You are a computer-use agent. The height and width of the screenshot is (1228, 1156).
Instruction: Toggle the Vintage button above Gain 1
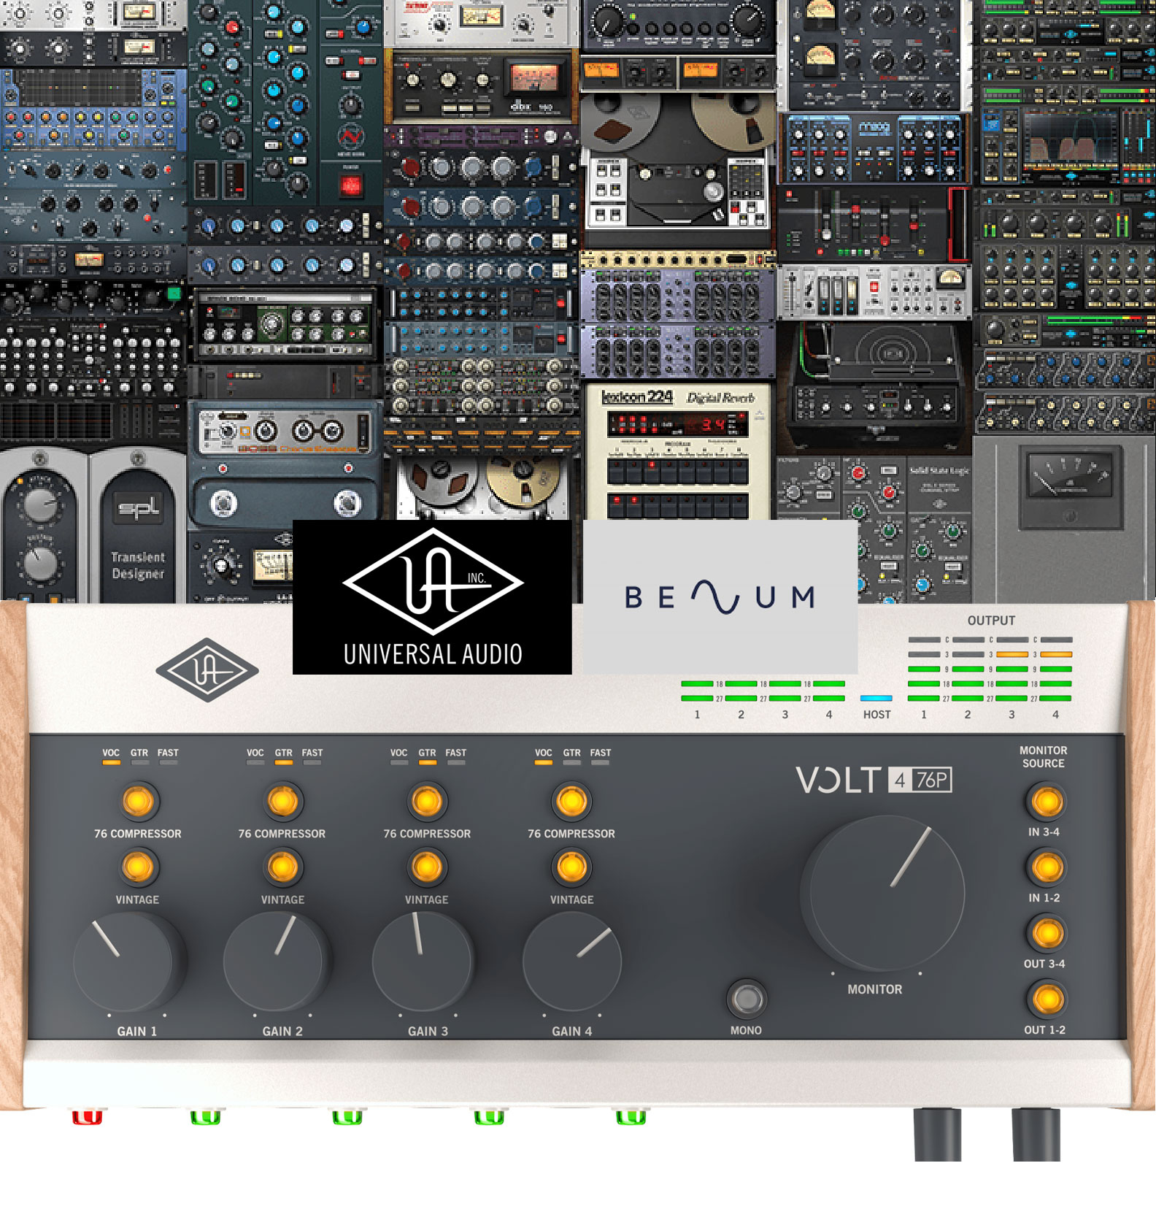(x=138, y=867)
